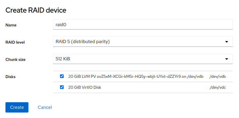Image resolution: width=239 pixels, height=118 pixels.
Task: Click the caret arrow in Chunk size field
Action: [227, 59]
